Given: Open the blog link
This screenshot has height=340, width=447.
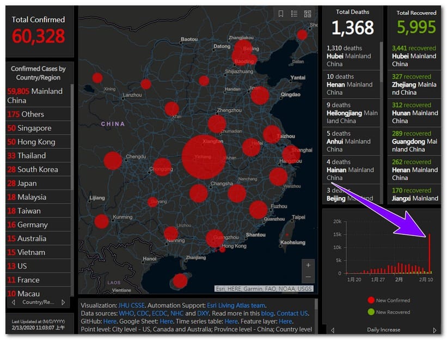Looking at the screenshot, I should (x=267, y=313).
